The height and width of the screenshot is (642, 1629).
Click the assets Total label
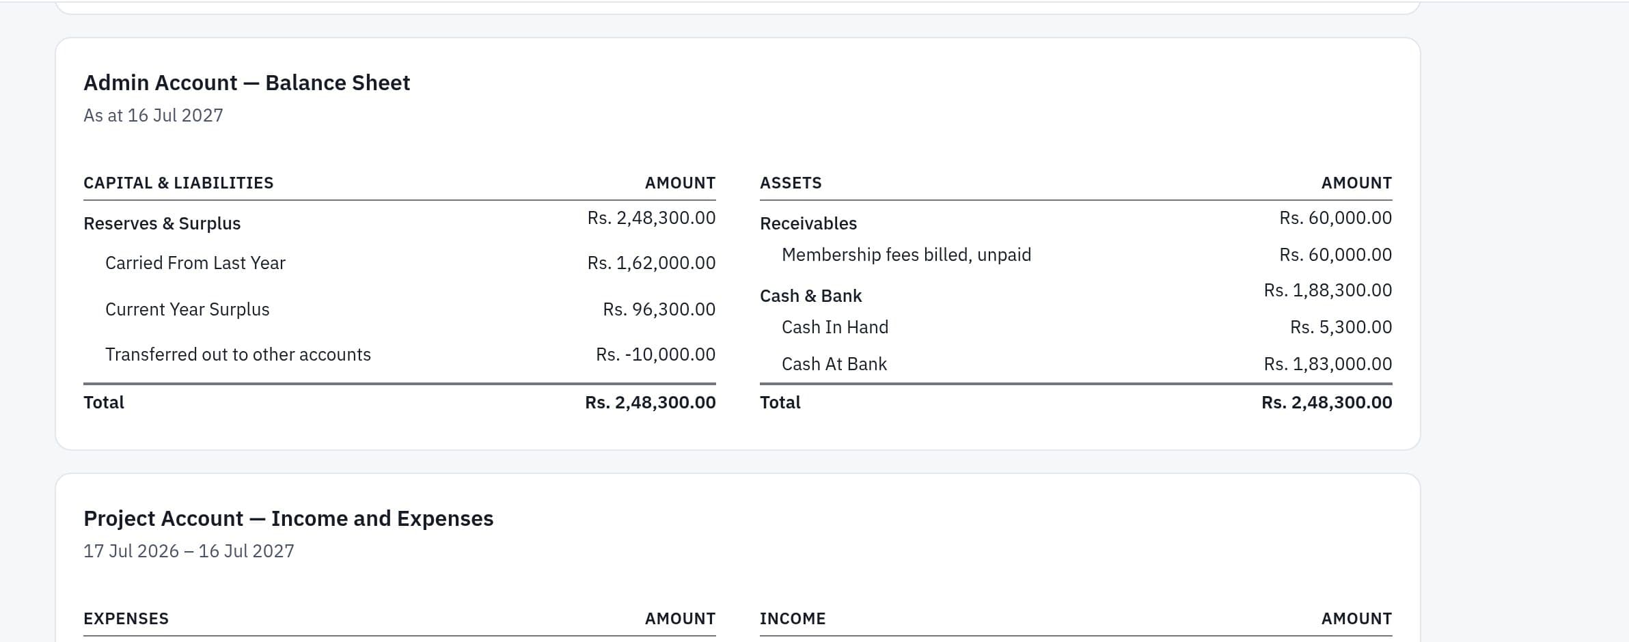(780, 402)
